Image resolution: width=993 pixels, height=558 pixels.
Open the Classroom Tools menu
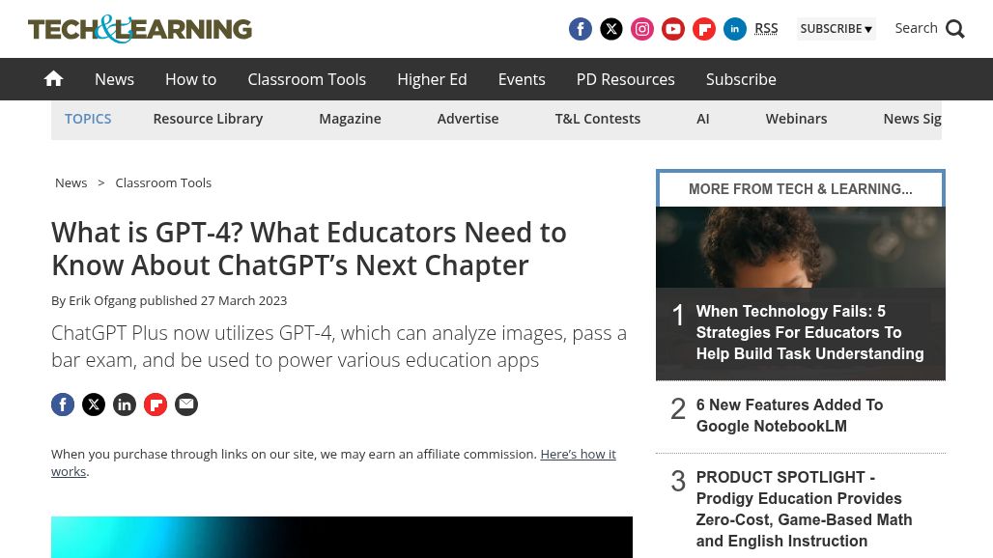pos(306,79)
